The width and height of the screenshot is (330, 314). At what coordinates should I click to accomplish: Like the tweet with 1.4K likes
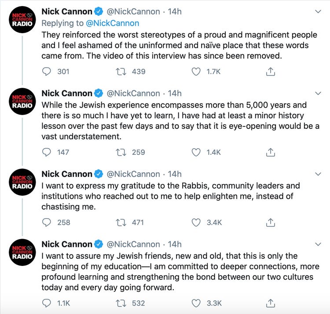pyautogui.click(x=196, y=152)
